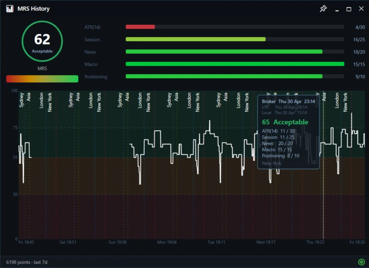Click the MRS red-to-green gradient bar

click(x=42, y=79)
